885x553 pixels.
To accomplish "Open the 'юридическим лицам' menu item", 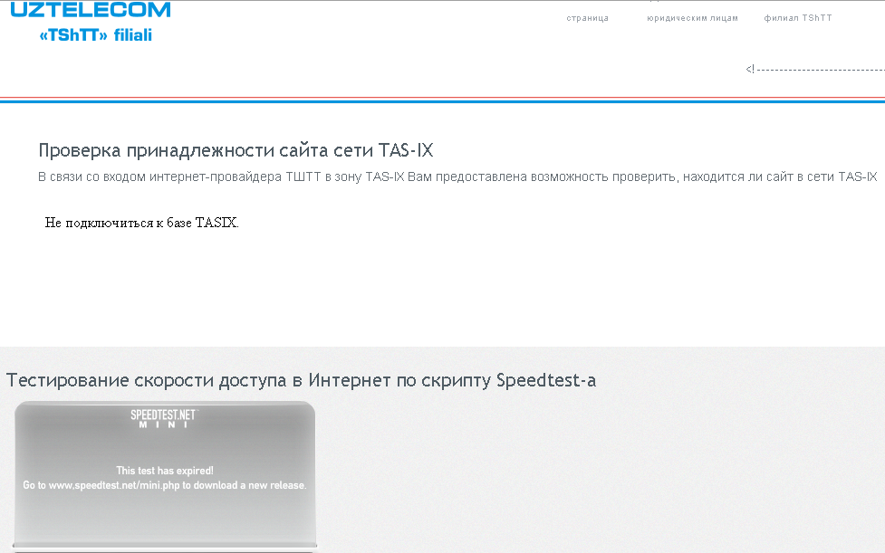I will [693, 18].
